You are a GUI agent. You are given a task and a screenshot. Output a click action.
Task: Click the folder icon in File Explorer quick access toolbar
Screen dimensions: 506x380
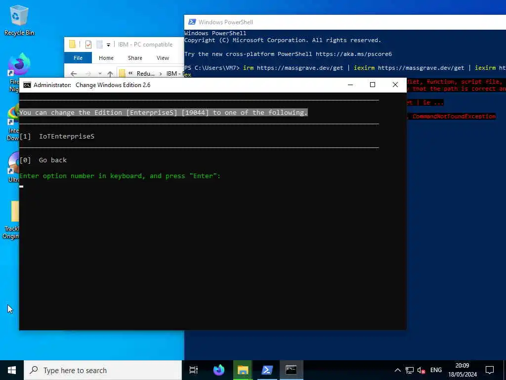tap(73, 44)
